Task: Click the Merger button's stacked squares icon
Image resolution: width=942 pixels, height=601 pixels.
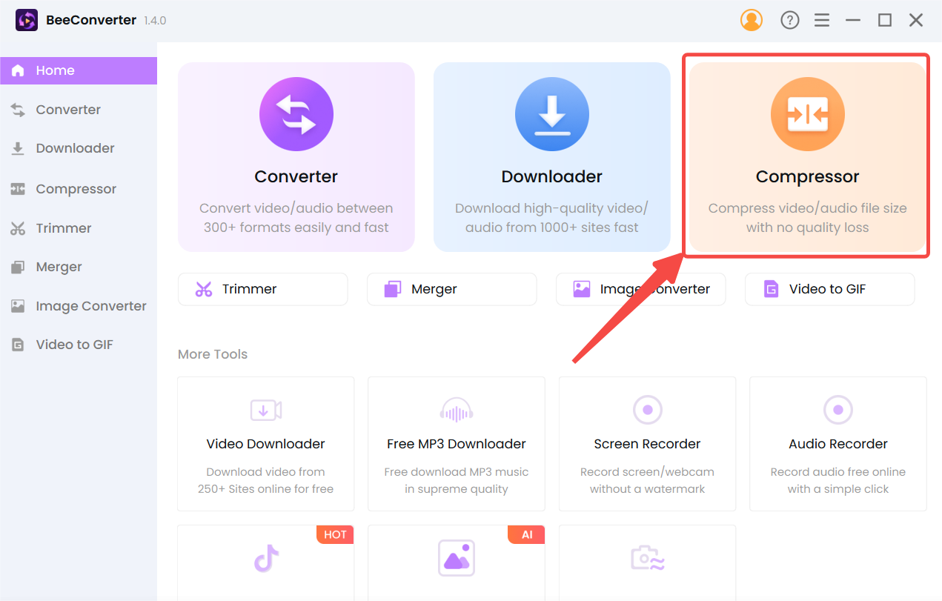Action: (x=393, y=289)
